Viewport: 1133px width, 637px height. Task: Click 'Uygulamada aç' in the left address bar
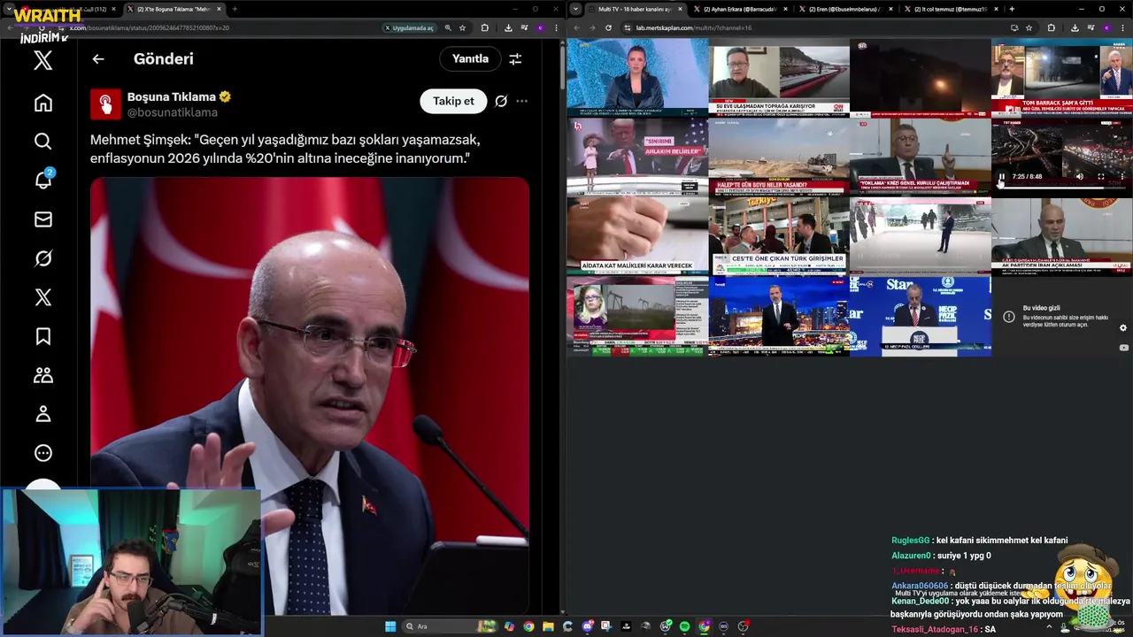pyautogui.click(x=408, y=27)
